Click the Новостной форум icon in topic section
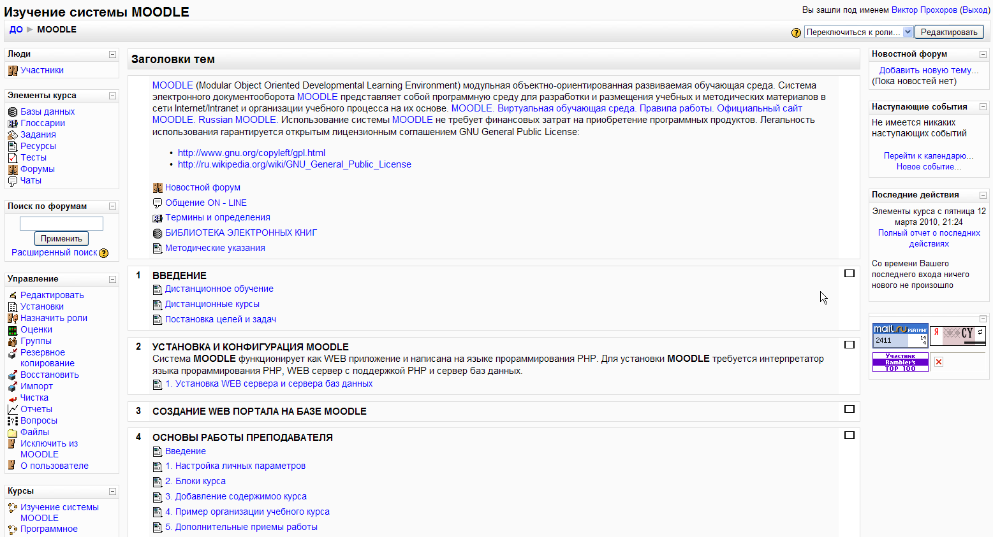993x537 pixels. (x=158, y=188)
